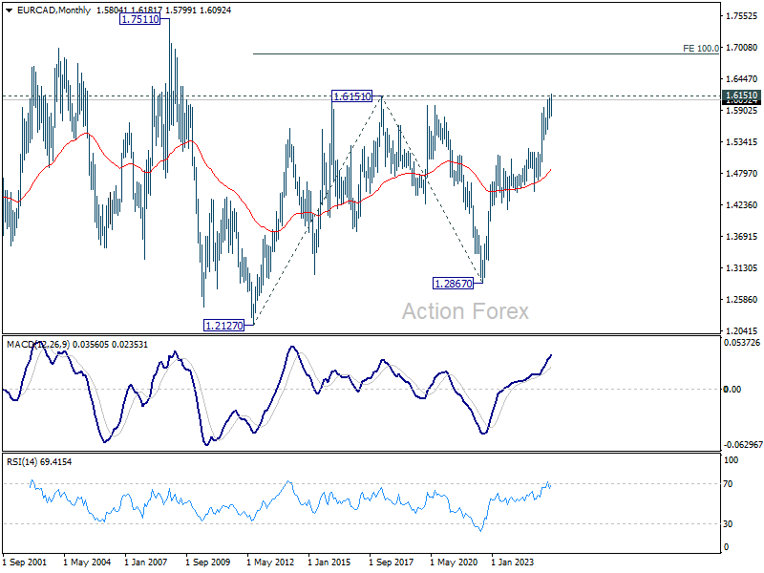Screen dimensions: 764x573
Task: Click the current price 1.61510 axis tag
Action: click(x=742, y=95)
